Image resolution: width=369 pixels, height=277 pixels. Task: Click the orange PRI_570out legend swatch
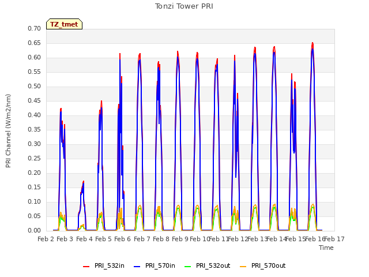(x=243, y=266)
